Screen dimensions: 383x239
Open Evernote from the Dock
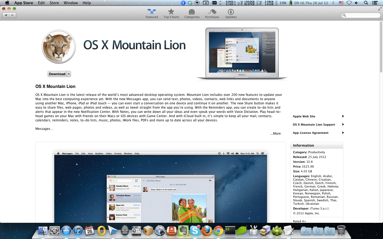tap(183, 230)
